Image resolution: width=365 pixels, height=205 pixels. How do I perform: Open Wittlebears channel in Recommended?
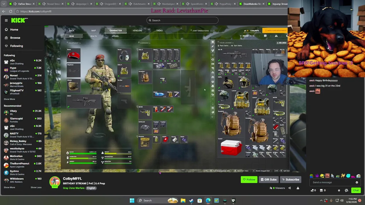(23, 180)
